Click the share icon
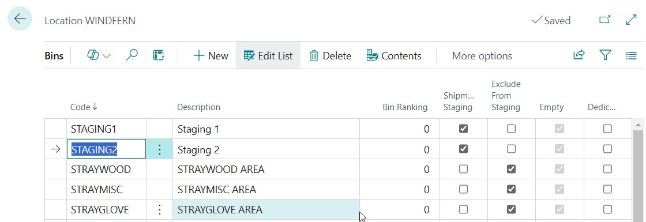646x222 pixels. click(x=579, y=55)
